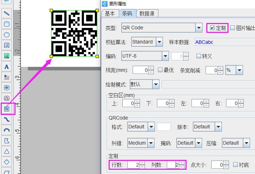The image size is (255, 174).
Task: Click the 图形属性 window icon
Action: coord(105,4)
